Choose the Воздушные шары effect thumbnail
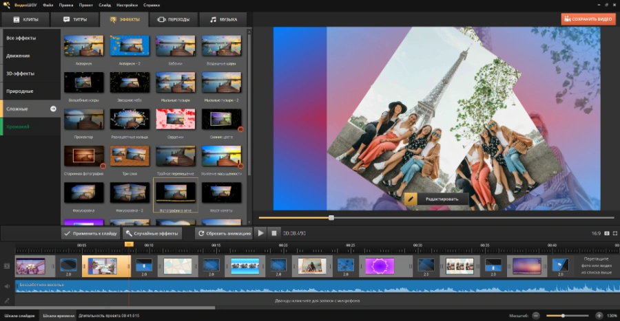620x321 pixels. click(x=221, y=46)
